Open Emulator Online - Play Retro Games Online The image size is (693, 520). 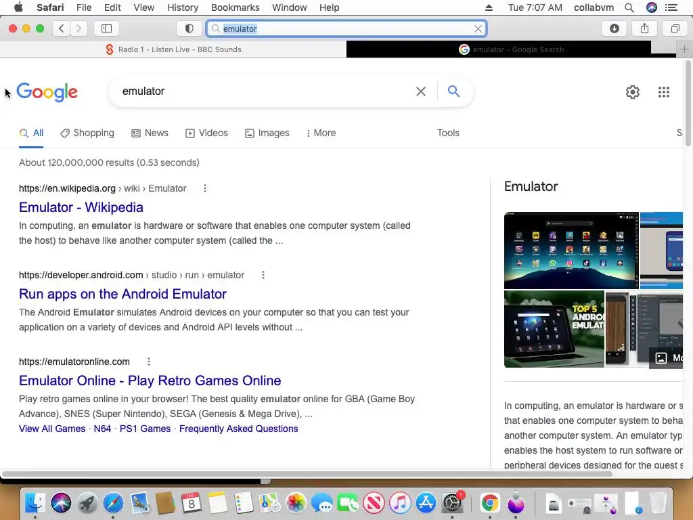coord(150,381)
